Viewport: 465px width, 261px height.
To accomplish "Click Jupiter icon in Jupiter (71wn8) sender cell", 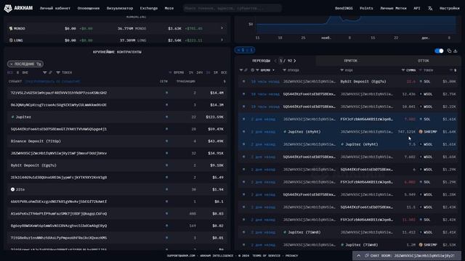I will 285,232.
